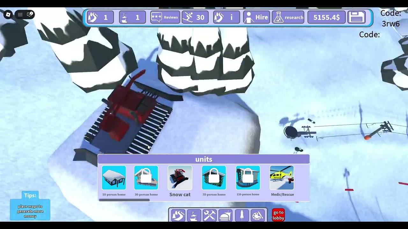Click the Tips label
The width and height of the screenshot is (408, 229).
point(30,195)
